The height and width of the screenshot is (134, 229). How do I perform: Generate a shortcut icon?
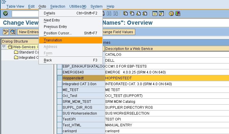tap(161, 14)
